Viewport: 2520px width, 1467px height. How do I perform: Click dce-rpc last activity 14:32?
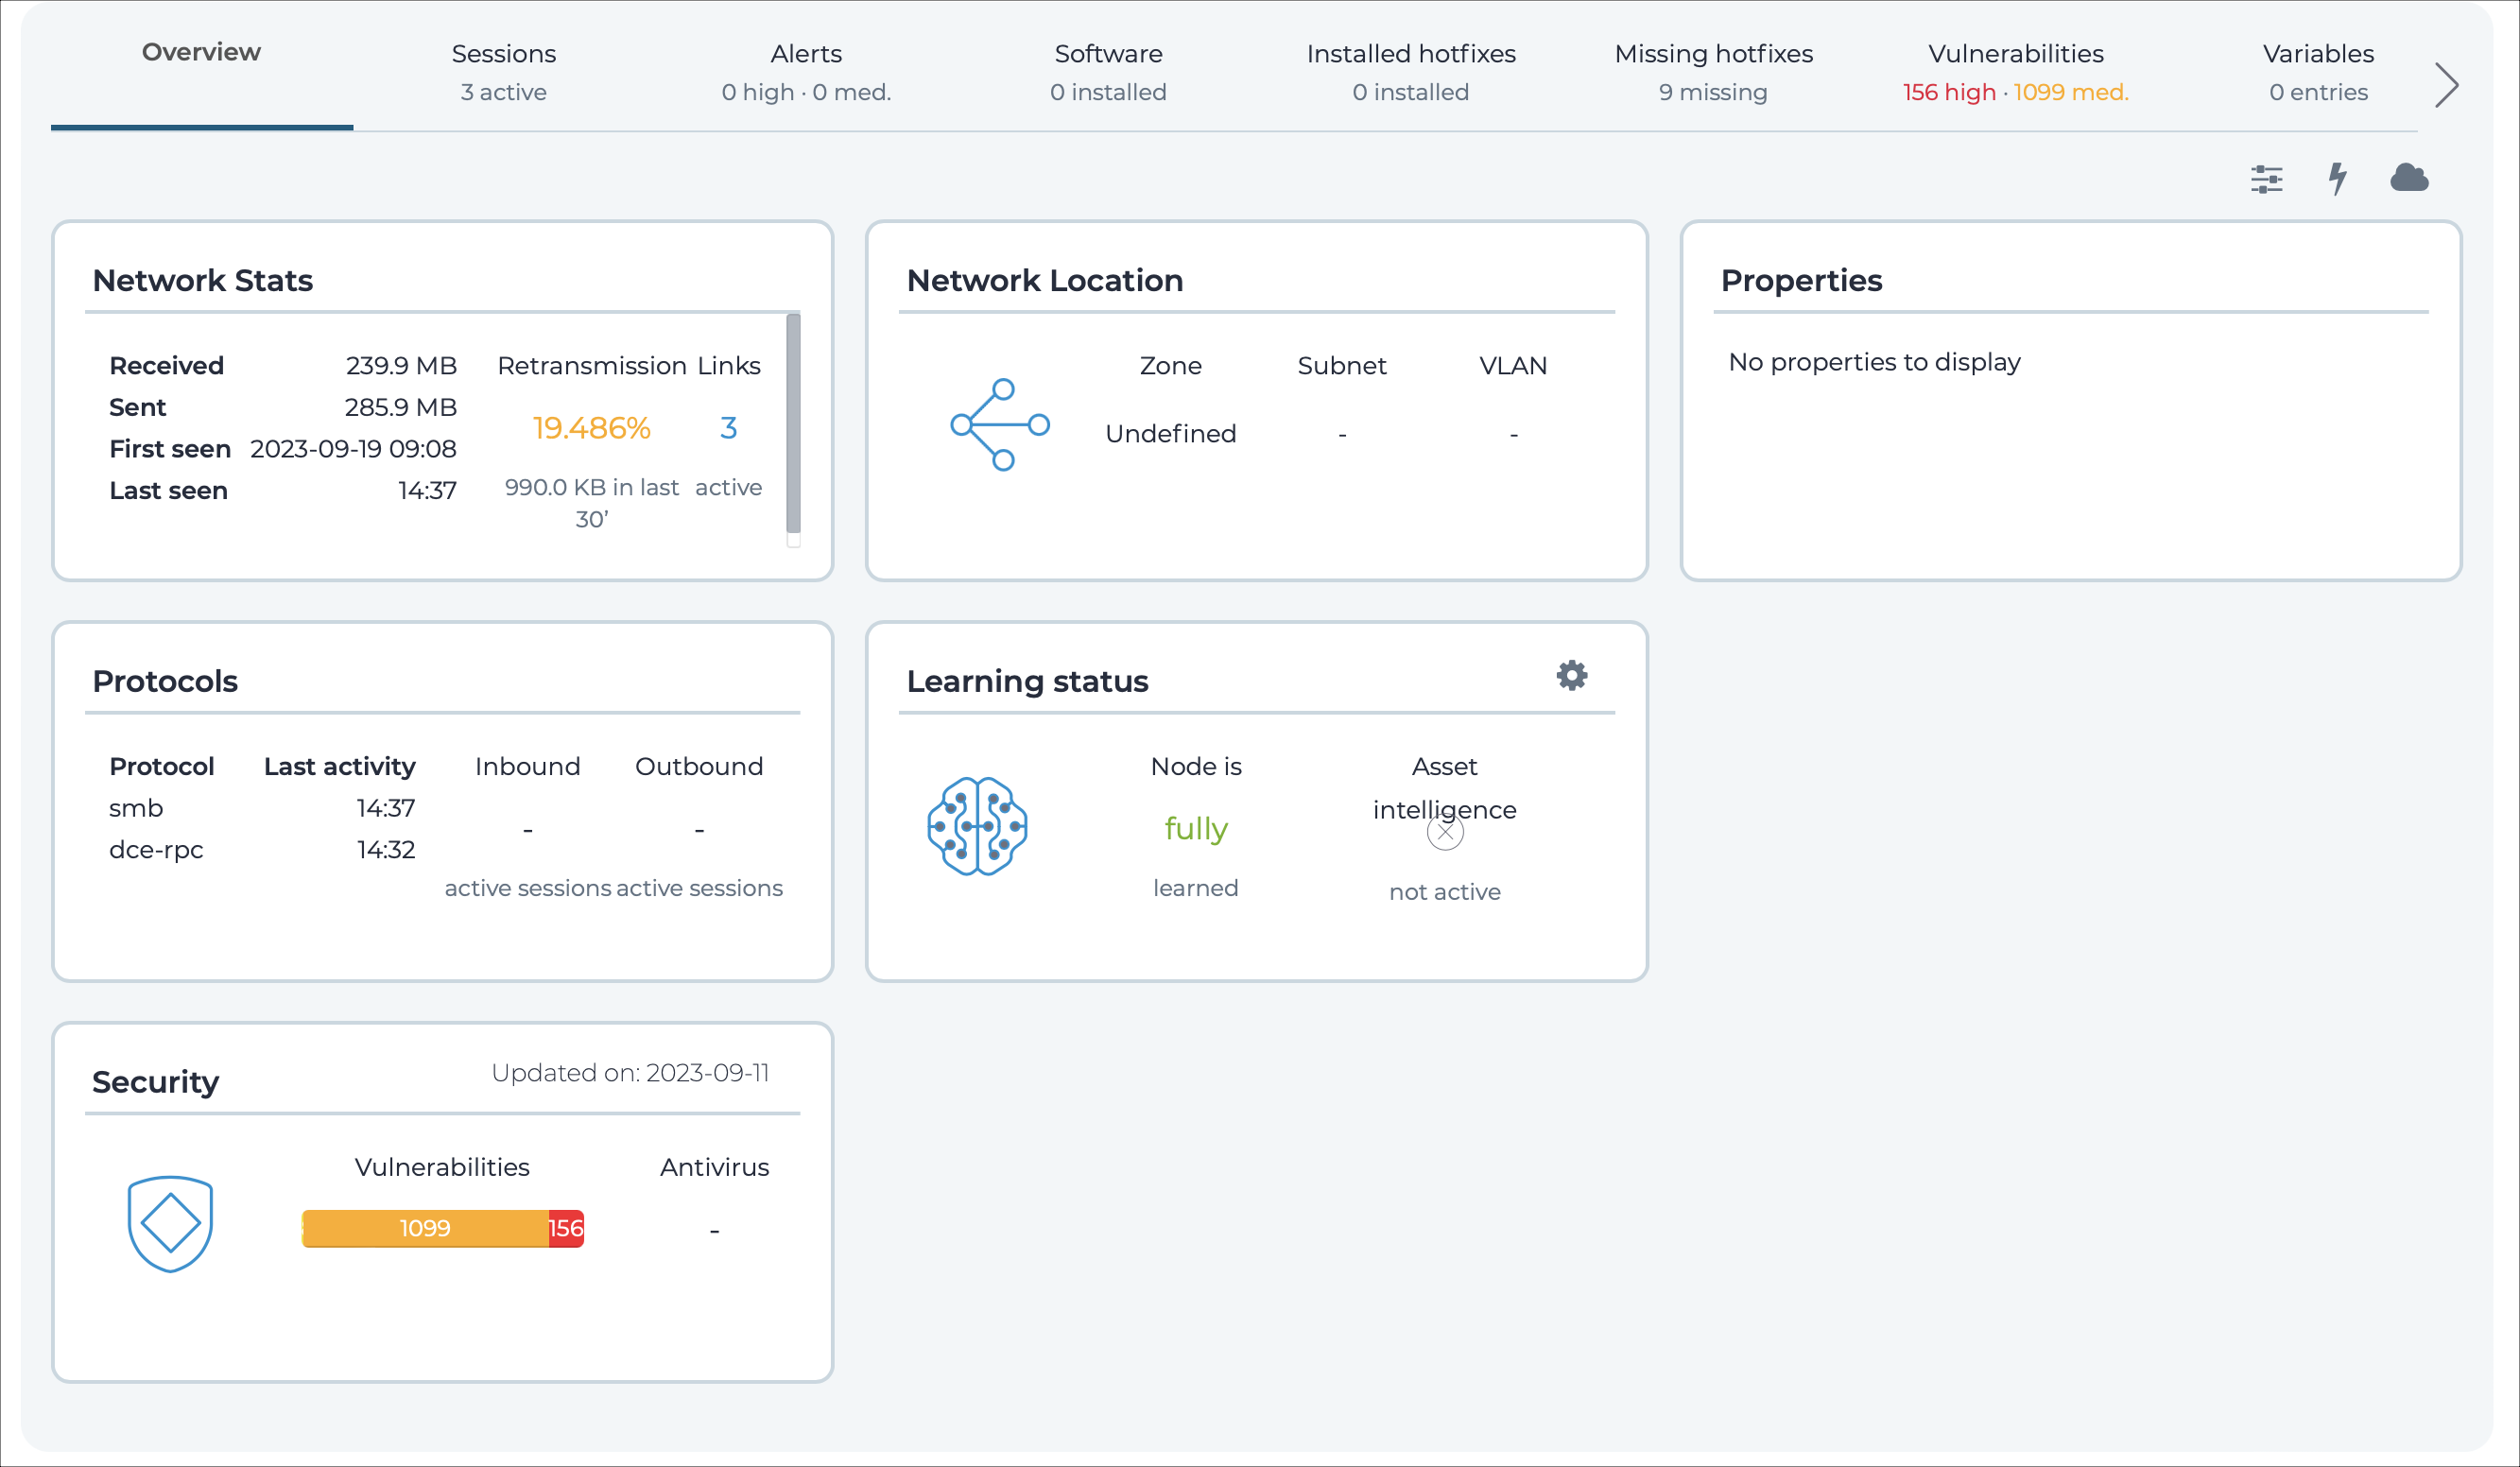tap(385, 850)
